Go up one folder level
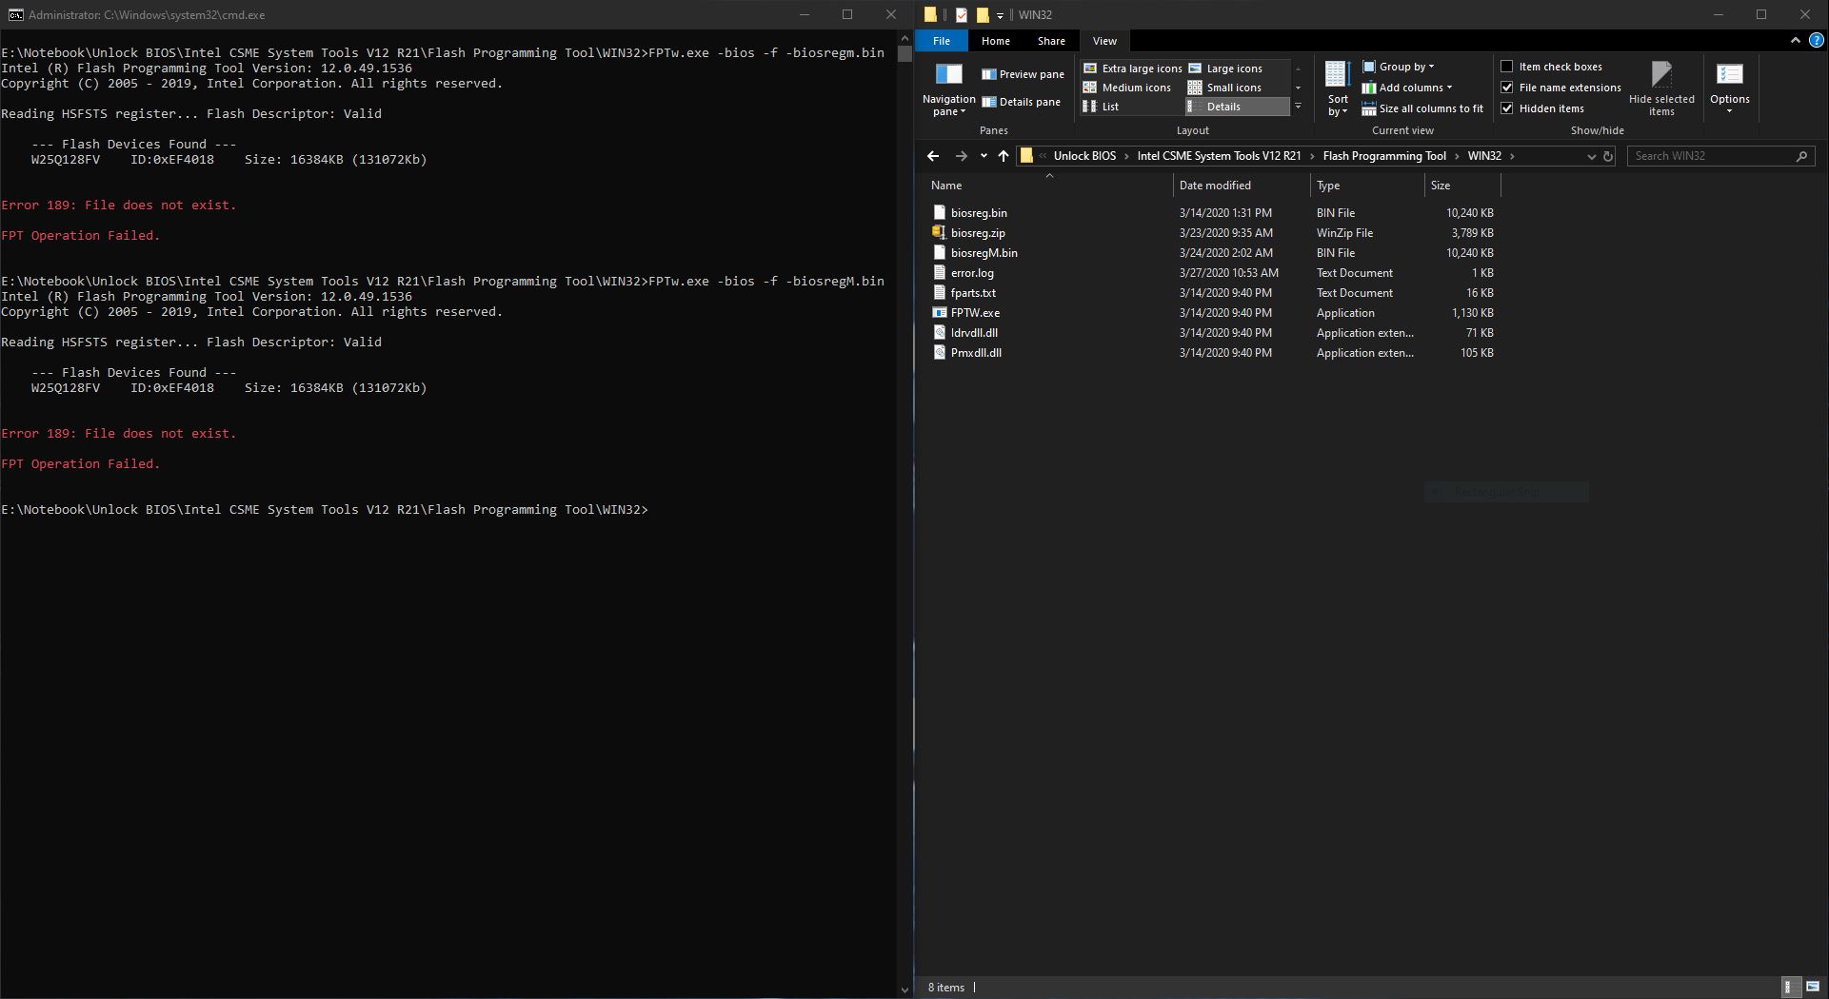 point(1004,156)
